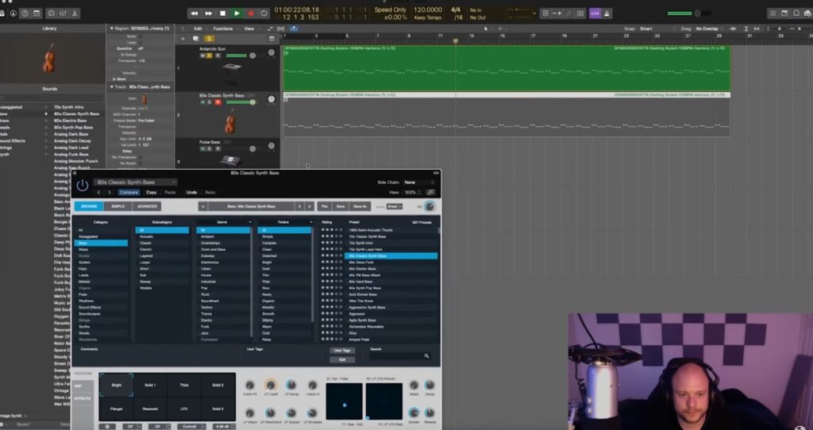
Task: Click the cello icon on track 2
Action: click(x=230, y=123)
